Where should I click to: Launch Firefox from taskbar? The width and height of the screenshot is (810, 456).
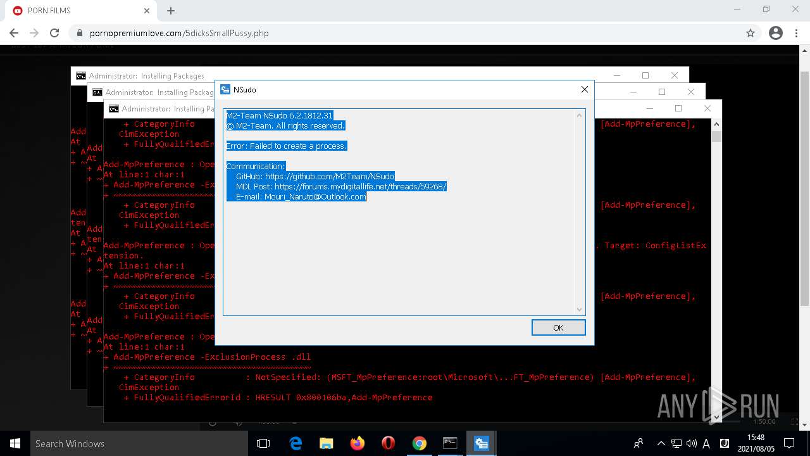pos(358,443)
